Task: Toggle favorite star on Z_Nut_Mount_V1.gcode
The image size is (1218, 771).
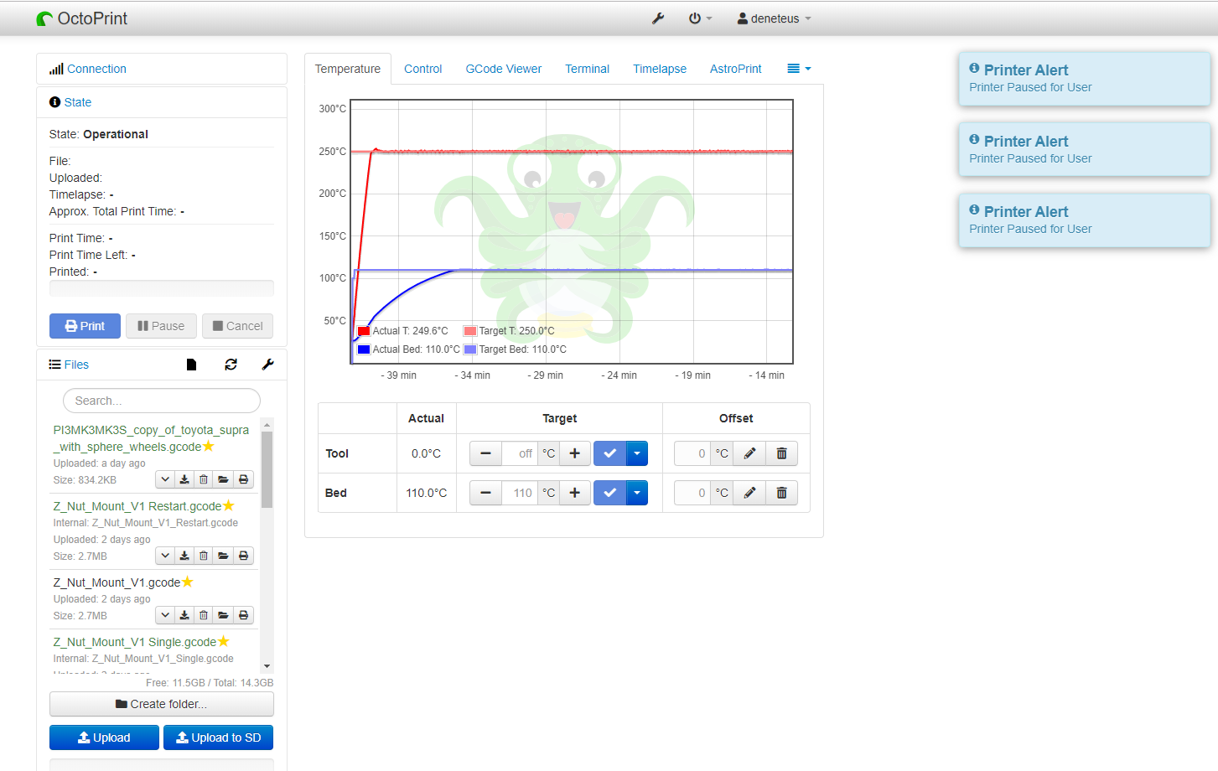Action: click(187, 582)
